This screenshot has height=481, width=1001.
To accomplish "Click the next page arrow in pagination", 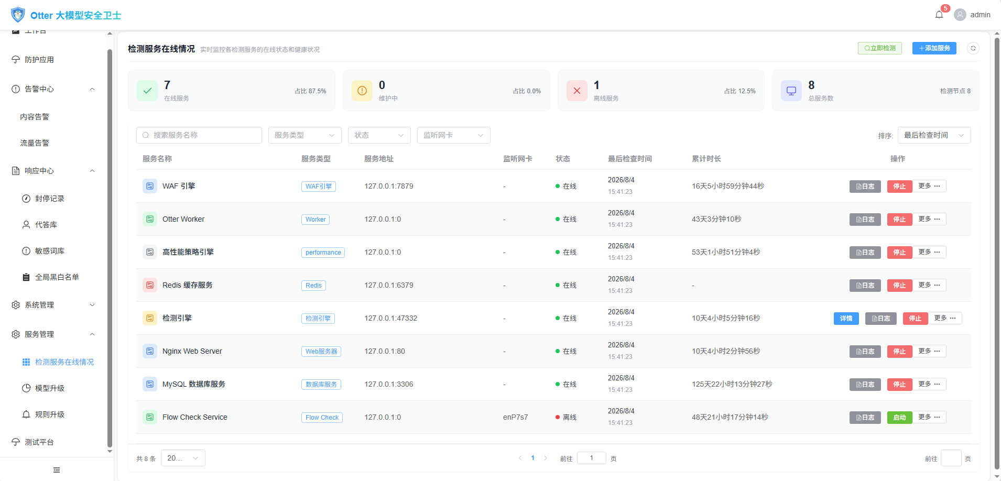I will tap(546, 458).
